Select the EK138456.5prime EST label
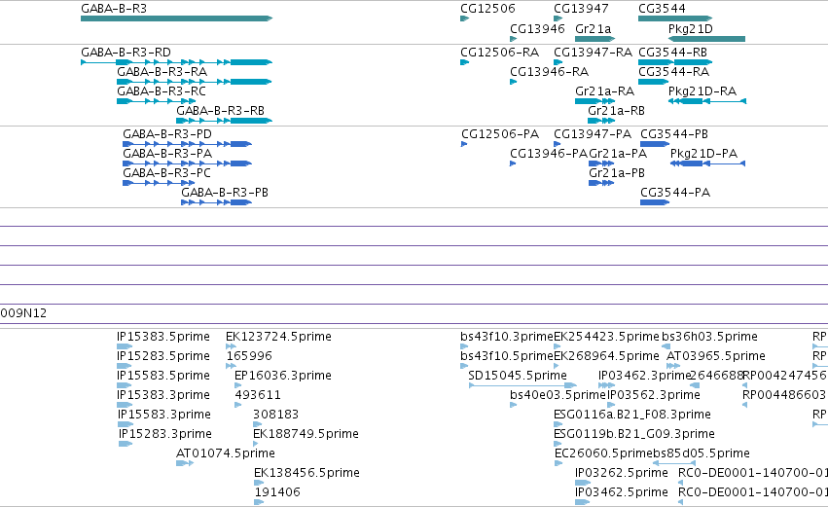 tap(306, 473)
